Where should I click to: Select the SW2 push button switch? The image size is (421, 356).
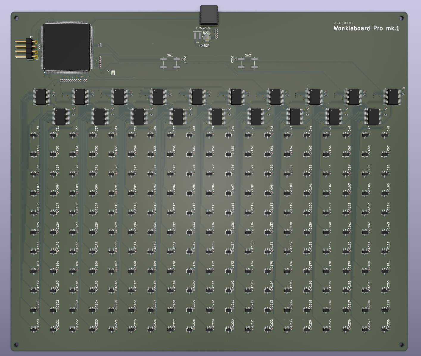[x=248, y=63]
